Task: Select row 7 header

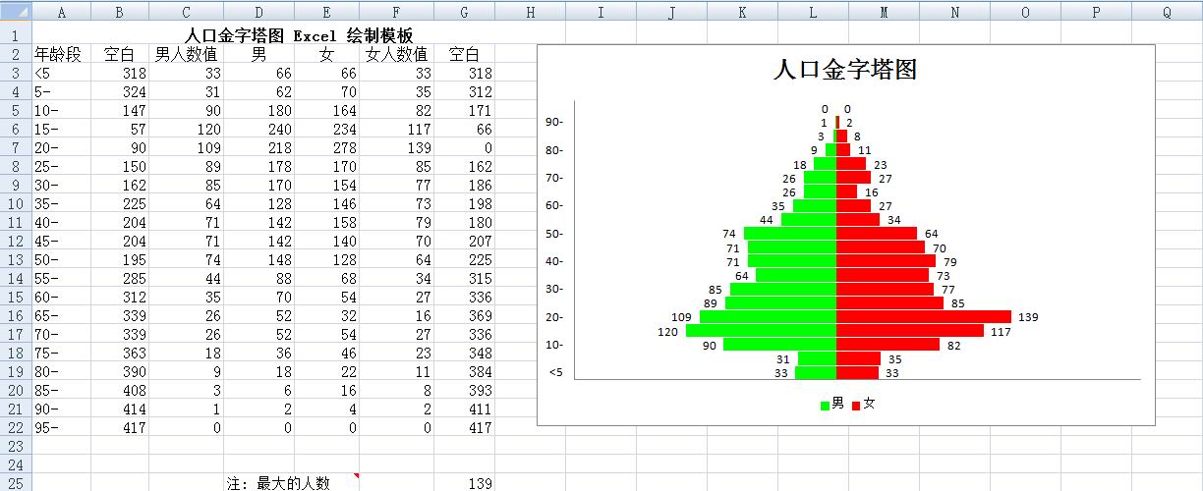Action: tap(16, 147)
